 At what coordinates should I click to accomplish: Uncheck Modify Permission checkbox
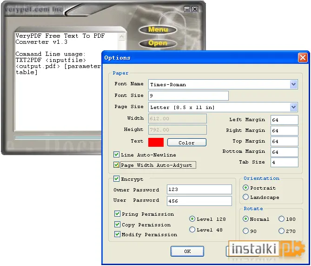(117, 234)
